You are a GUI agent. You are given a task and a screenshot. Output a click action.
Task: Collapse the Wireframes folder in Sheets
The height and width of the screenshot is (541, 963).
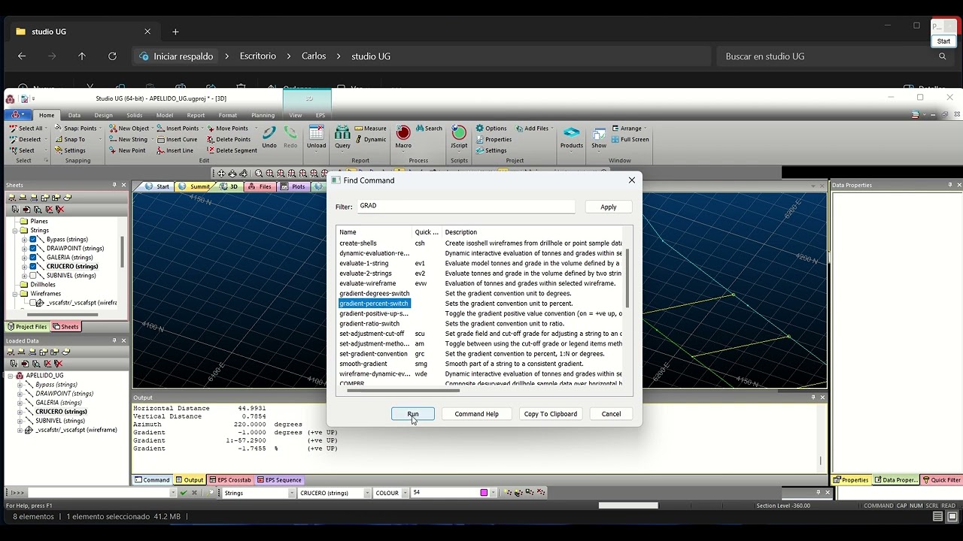[15, 294]
